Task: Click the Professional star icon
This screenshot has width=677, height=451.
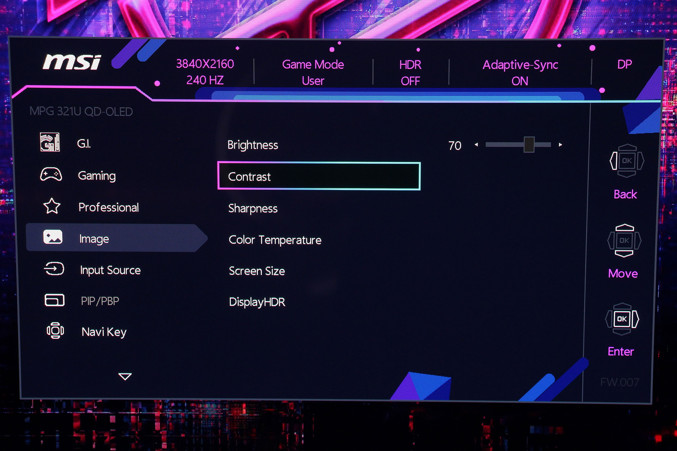Action: tap(52, 206)
